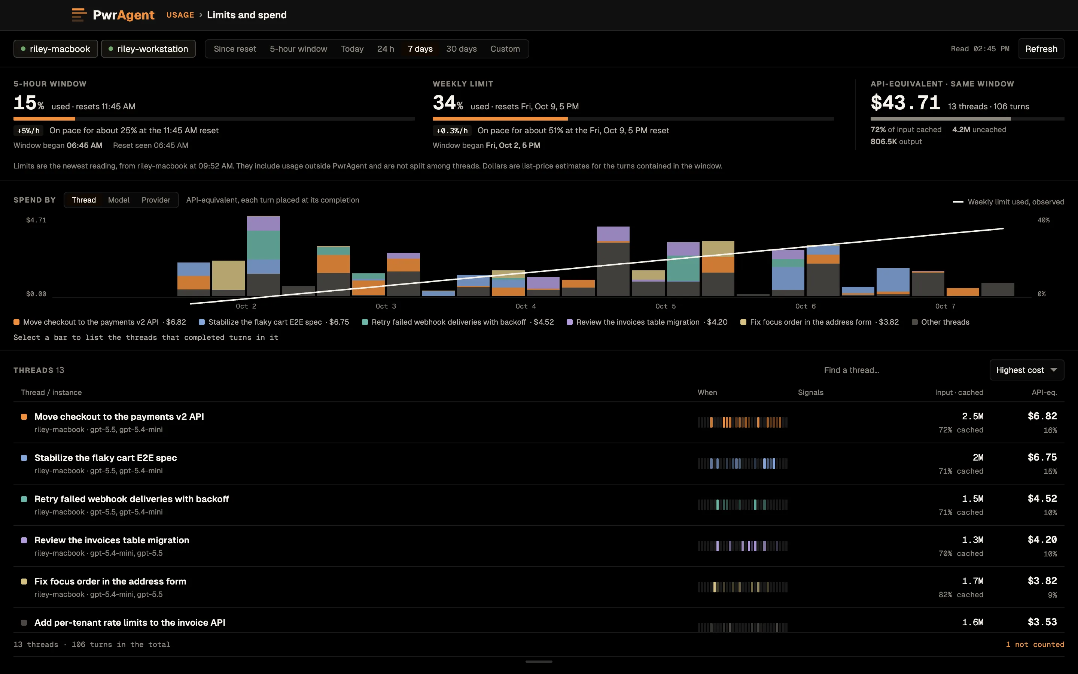The height and width of the screenshot is (674, 1078).
Task: Open the Highest cost sort dropdown
Action: tap(1027, 370)
